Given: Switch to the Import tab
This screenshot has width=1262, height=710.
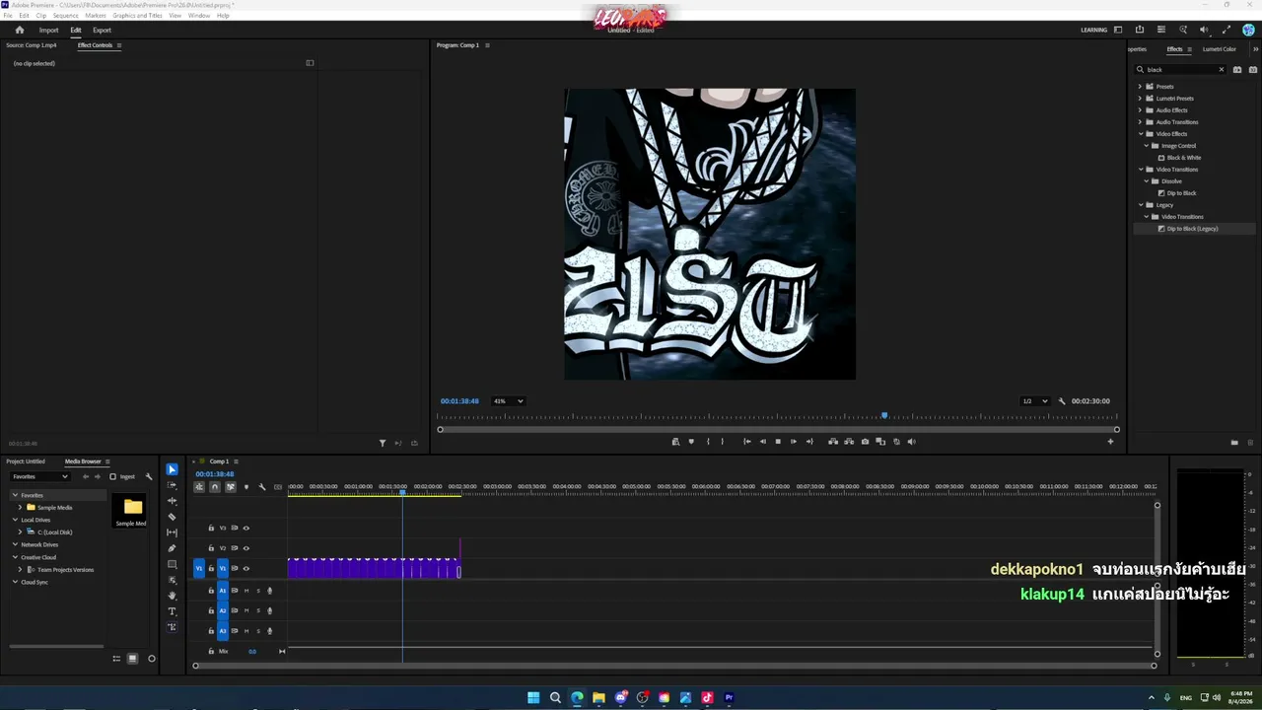Looking at the screenshot, I should (x=48, y=30).
